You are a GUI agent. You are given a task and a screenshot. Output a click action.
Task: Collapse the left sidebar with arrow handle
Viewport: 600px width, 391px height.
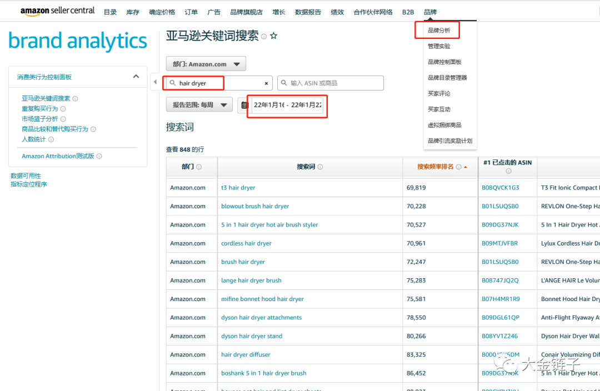pyautogui.click(x=154, y=82)
